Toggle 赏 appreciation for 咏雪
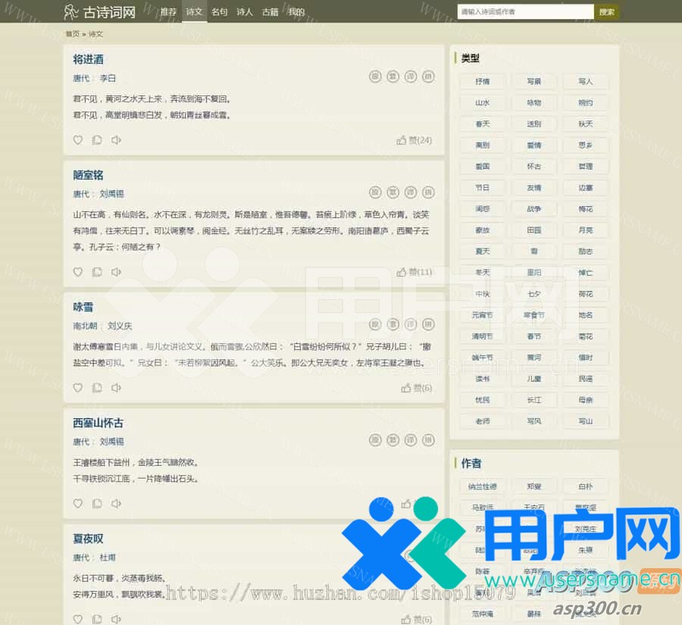The height and width of the screenshot is (625, 682). (393, 325)
